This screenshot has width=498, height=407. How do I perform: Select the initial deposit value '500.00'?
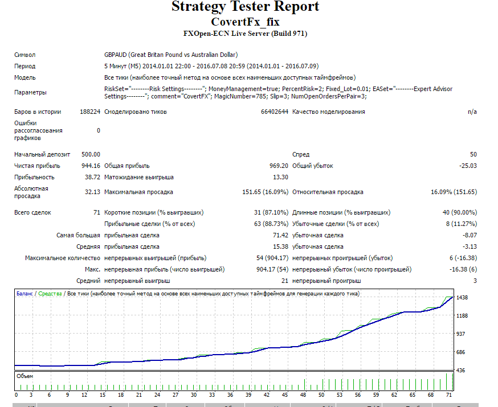pos(91,154)
